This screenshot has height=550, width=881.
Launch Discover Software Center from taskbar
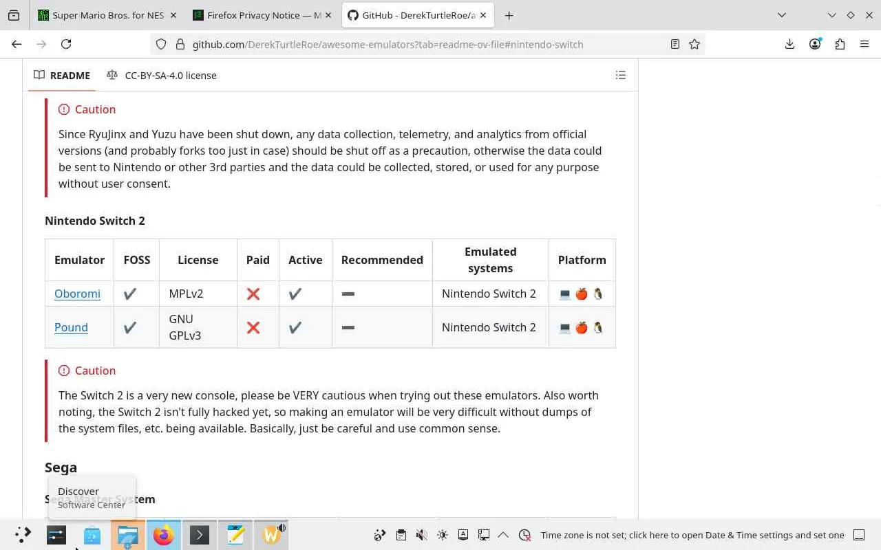pyautogui.click(x=92, y=535)
